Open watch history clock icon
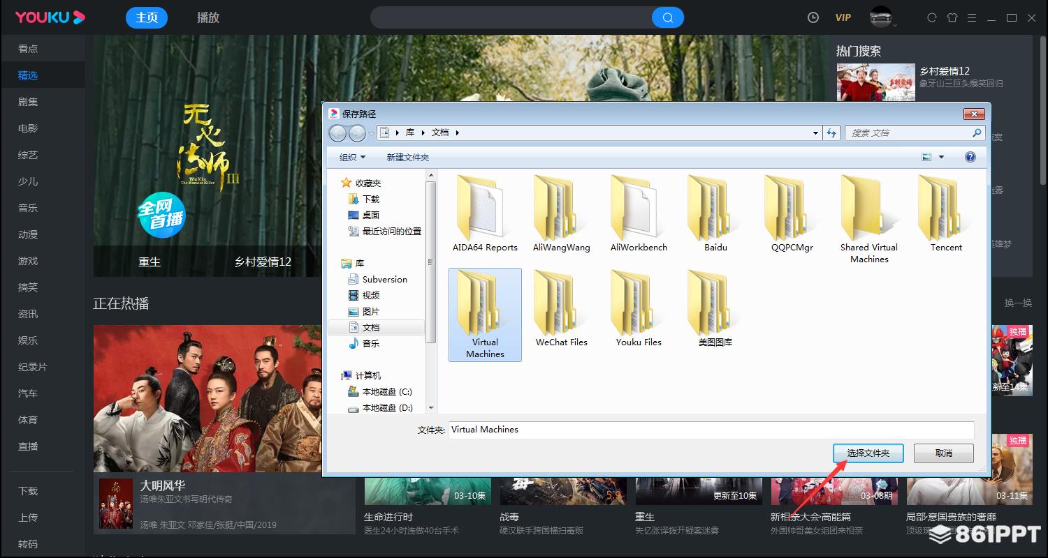Viewport: 1048px width, 558px height. pyautogui.click(x=813, y=17)
